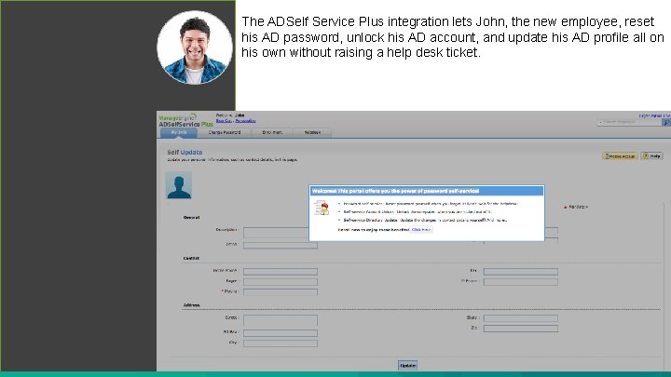Switch to the Change Password tab
Screen dimensions: 671x377
[x=225, y=132]
